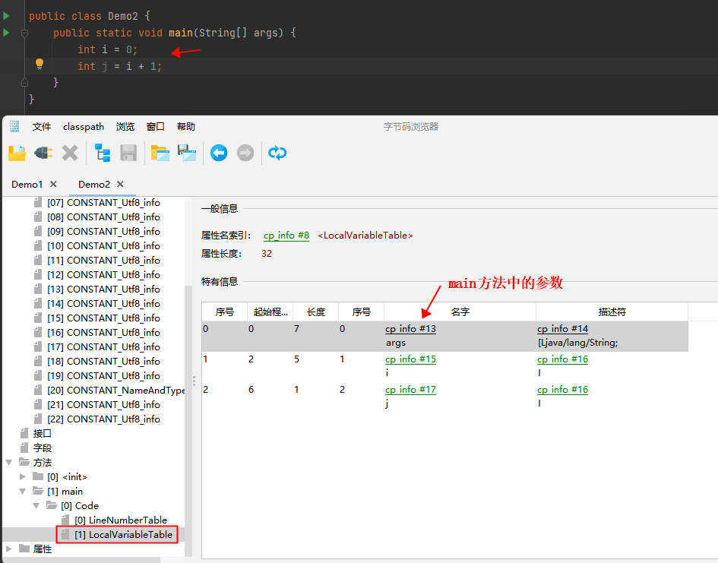718x563 pixels.
Task: Open the cp_info #14 link
Action: (562, 329)
